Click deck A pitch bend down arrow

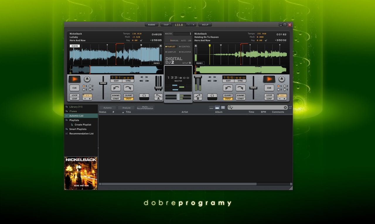116,88
